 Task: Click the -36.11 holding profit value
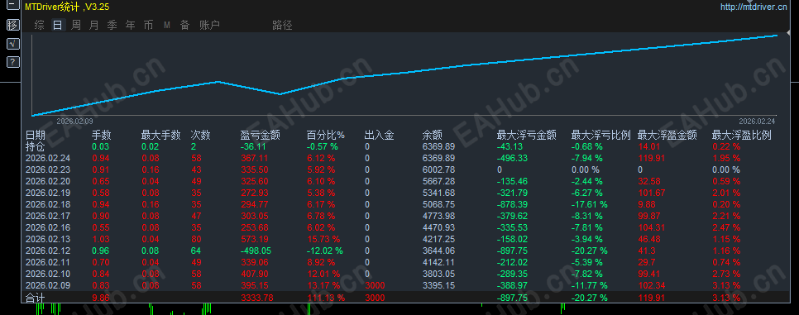coord(254,146)
